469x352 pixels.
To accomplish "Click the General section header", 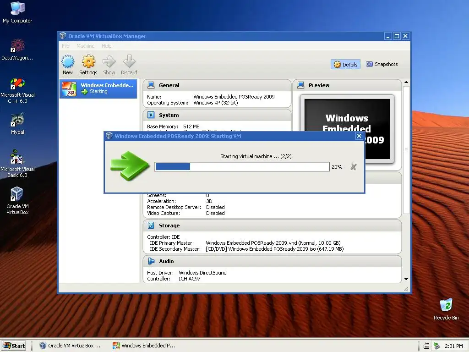I will [217, 85].
